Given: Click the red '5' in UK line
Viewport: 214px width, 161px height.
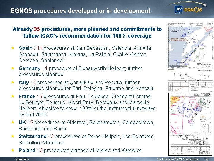Looking at the screenshot, I should point(32,122).
